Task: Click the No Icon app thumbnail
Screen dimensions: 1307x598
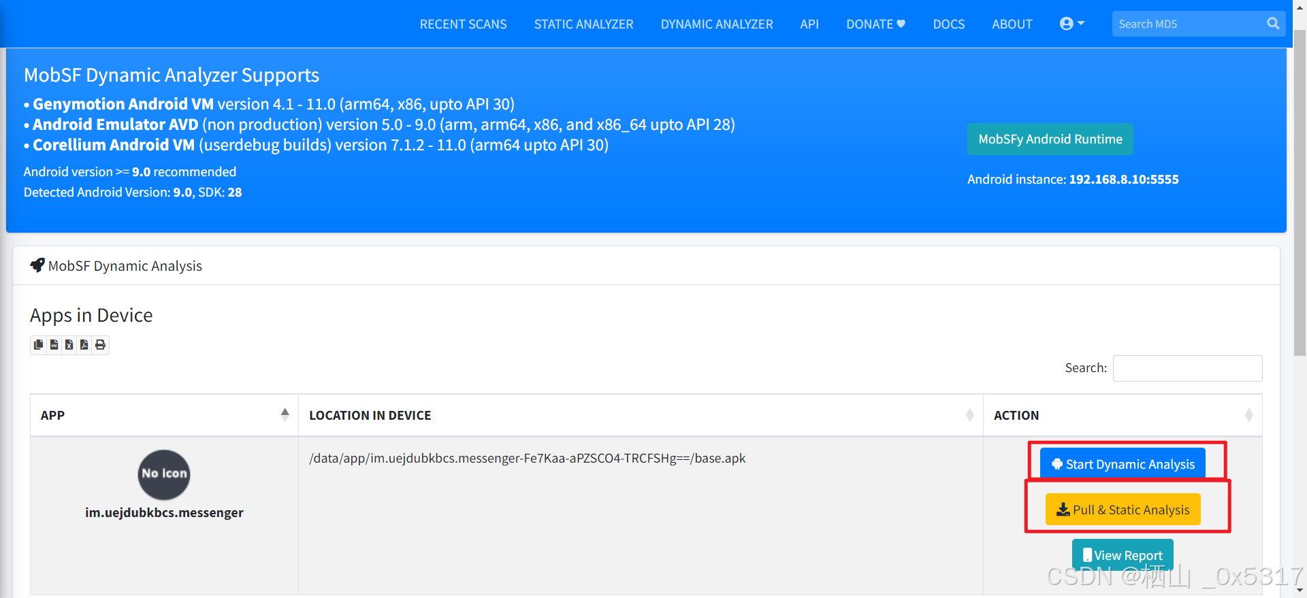Action: point(164,474)
